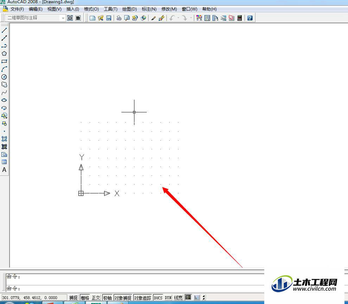Select the Circle tool
Screen dimensions: 348x304
4,77
